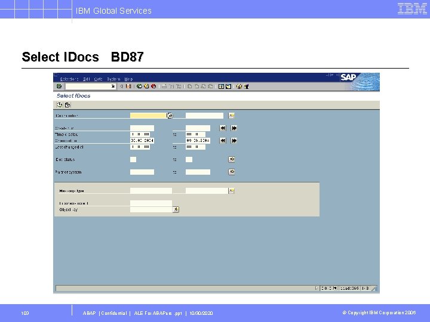Click the Message type from field
The width and height of the screenshot is (430, 322).
151,191
